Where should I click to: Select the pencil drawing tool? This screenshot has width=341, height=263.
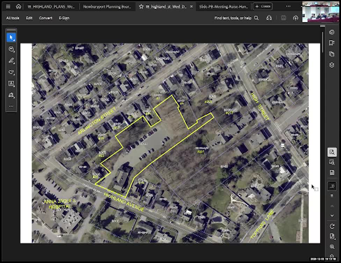click(x=12, y=60)
